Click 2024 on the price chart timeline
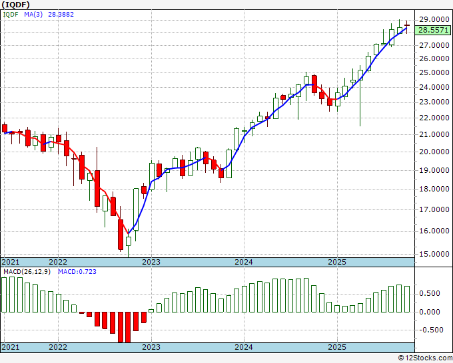This screenshot has height=363, width=453. (244, 262)
